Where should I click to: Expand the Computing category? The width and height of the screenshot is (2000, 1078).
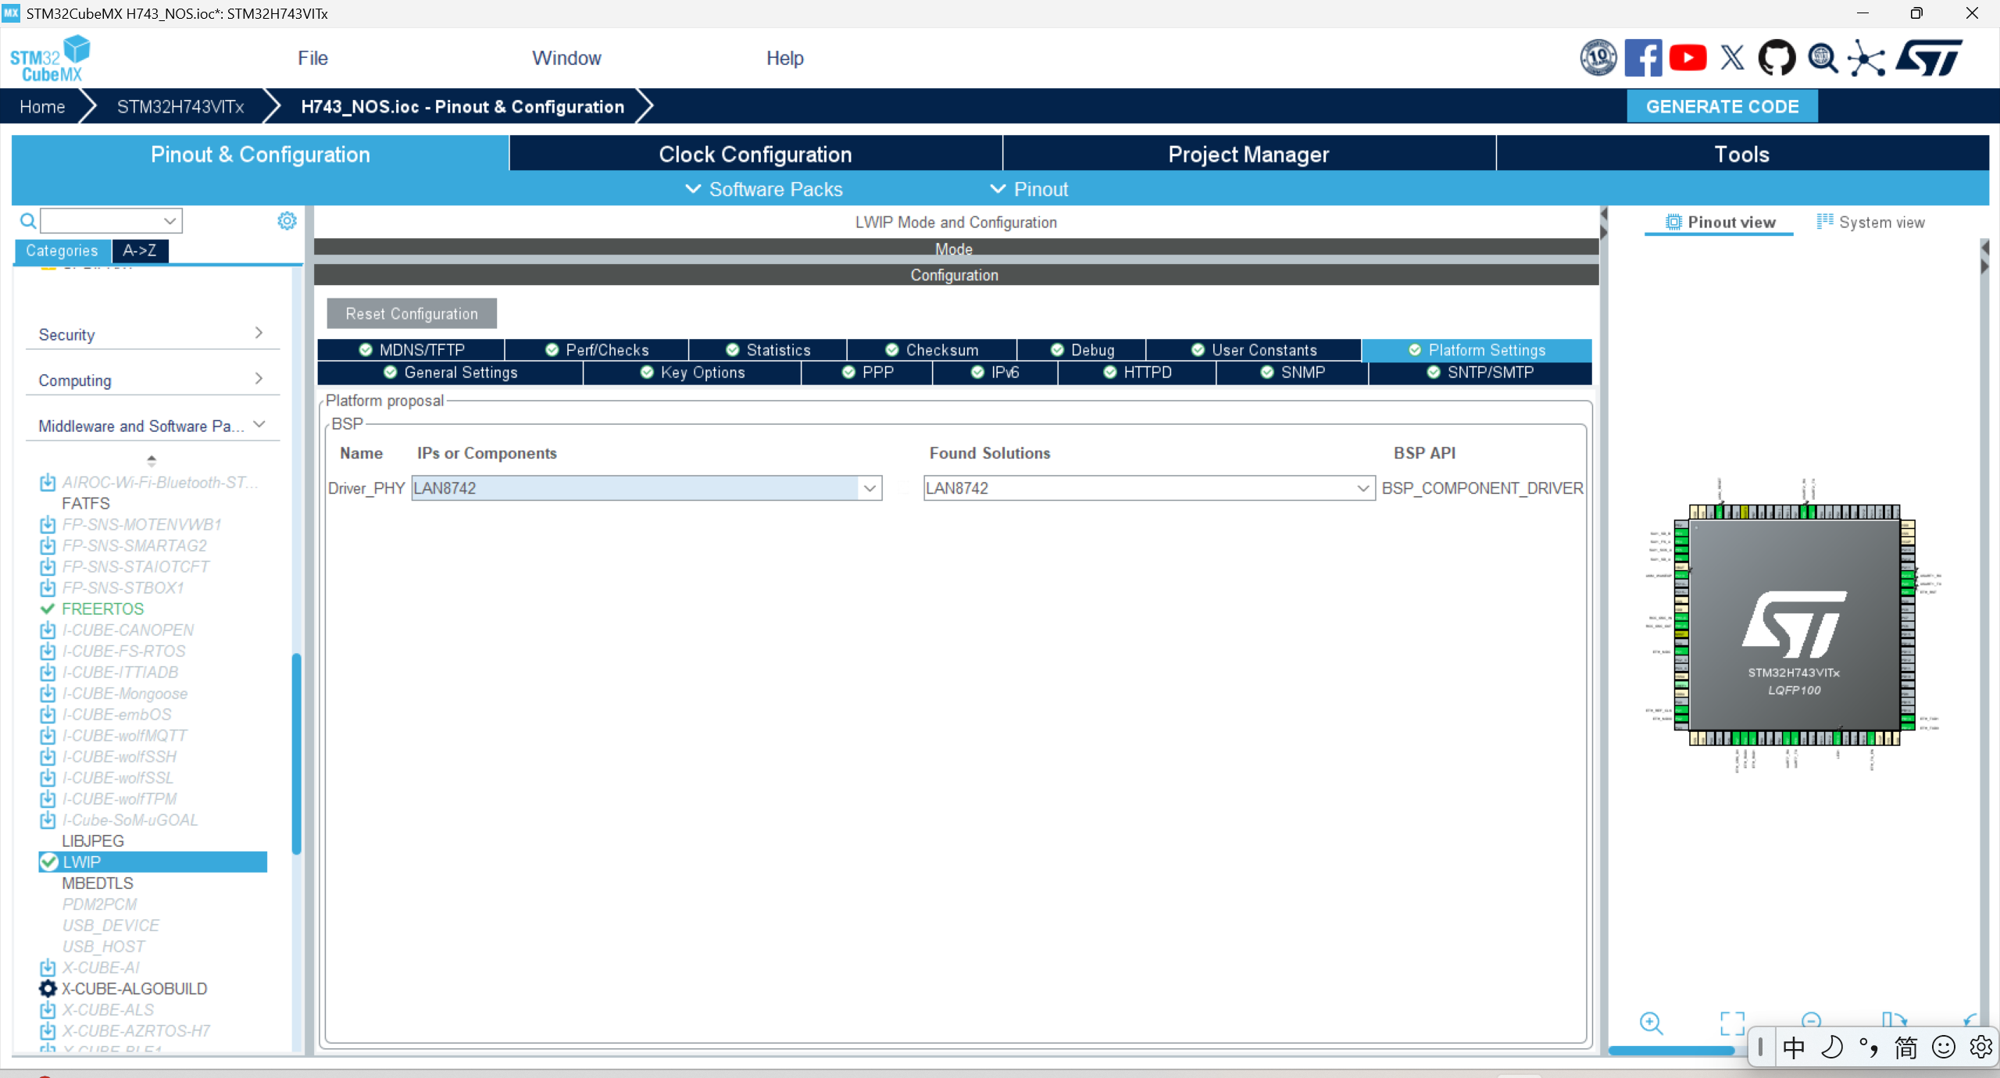click(x=151, y=380)
